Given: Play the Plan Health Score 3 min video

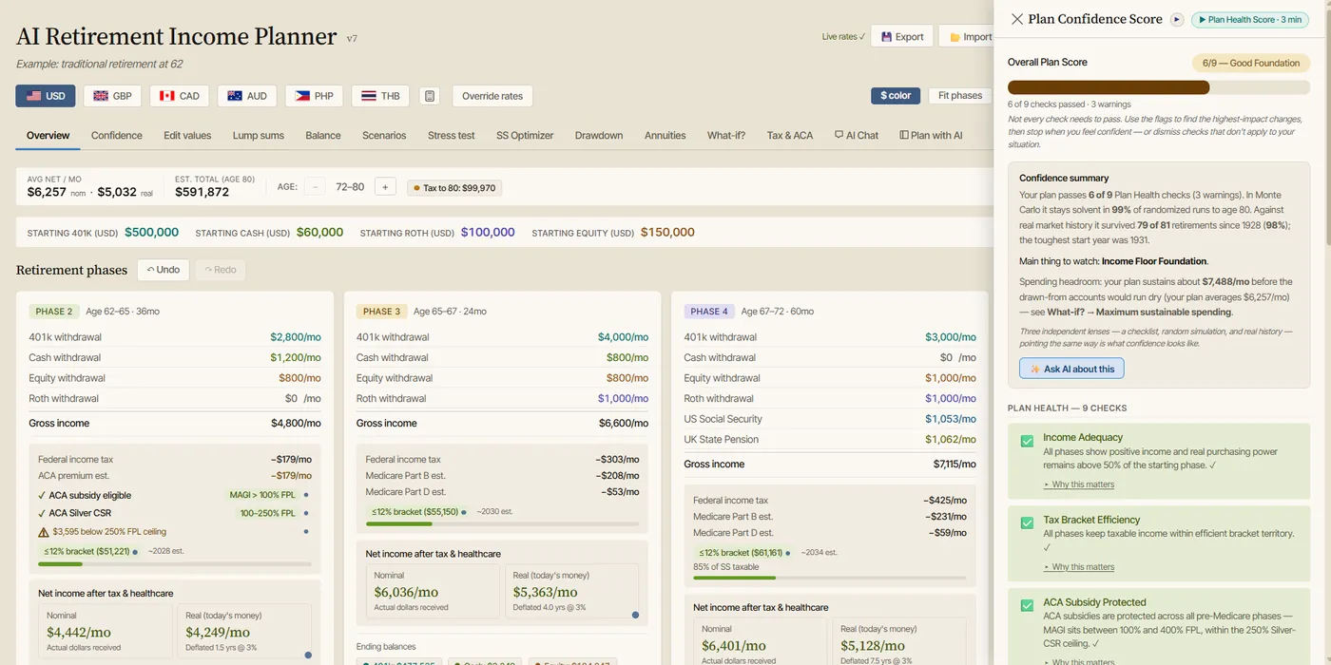Looking at the screenshot, I should (x=1251, y=19).
